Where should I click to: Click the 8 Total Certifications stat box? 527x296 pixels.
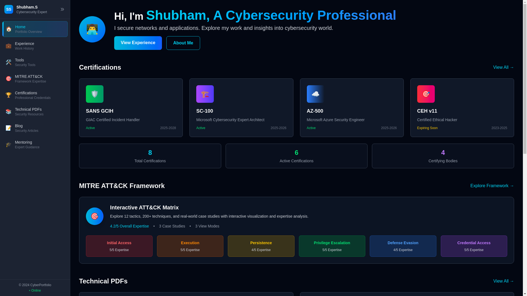tap(150, 156)
